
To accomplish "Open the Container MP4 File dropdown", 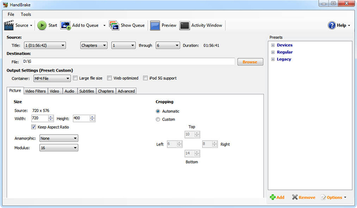I will 52,78.
